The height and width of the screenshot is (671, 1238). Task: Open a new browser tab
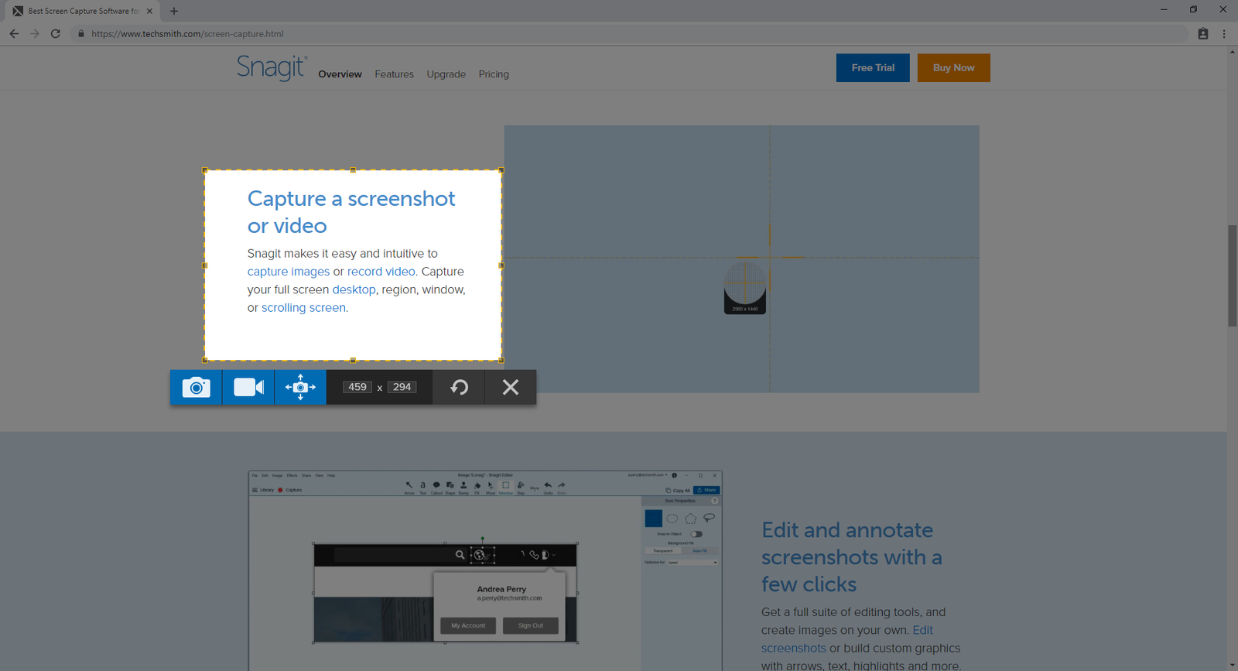tap(174, 11)
